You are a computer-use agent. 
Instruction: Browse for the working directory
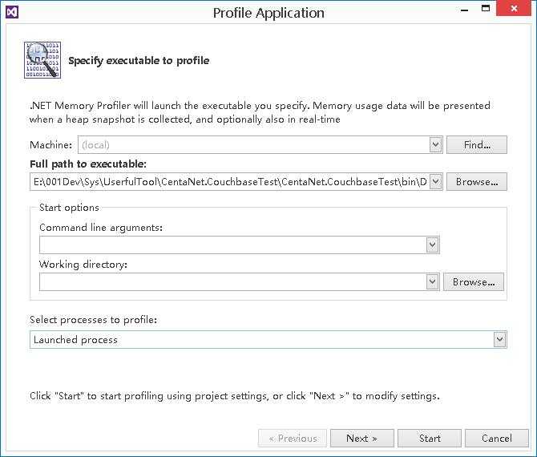[473, 282]
